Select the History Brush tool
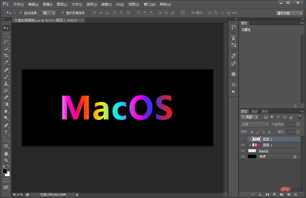 point(6,90)
